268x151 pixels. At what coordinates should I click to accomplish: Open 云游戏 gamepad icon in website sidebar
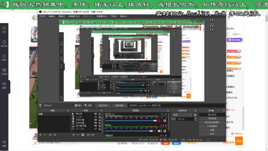click(x=4, y=70)
